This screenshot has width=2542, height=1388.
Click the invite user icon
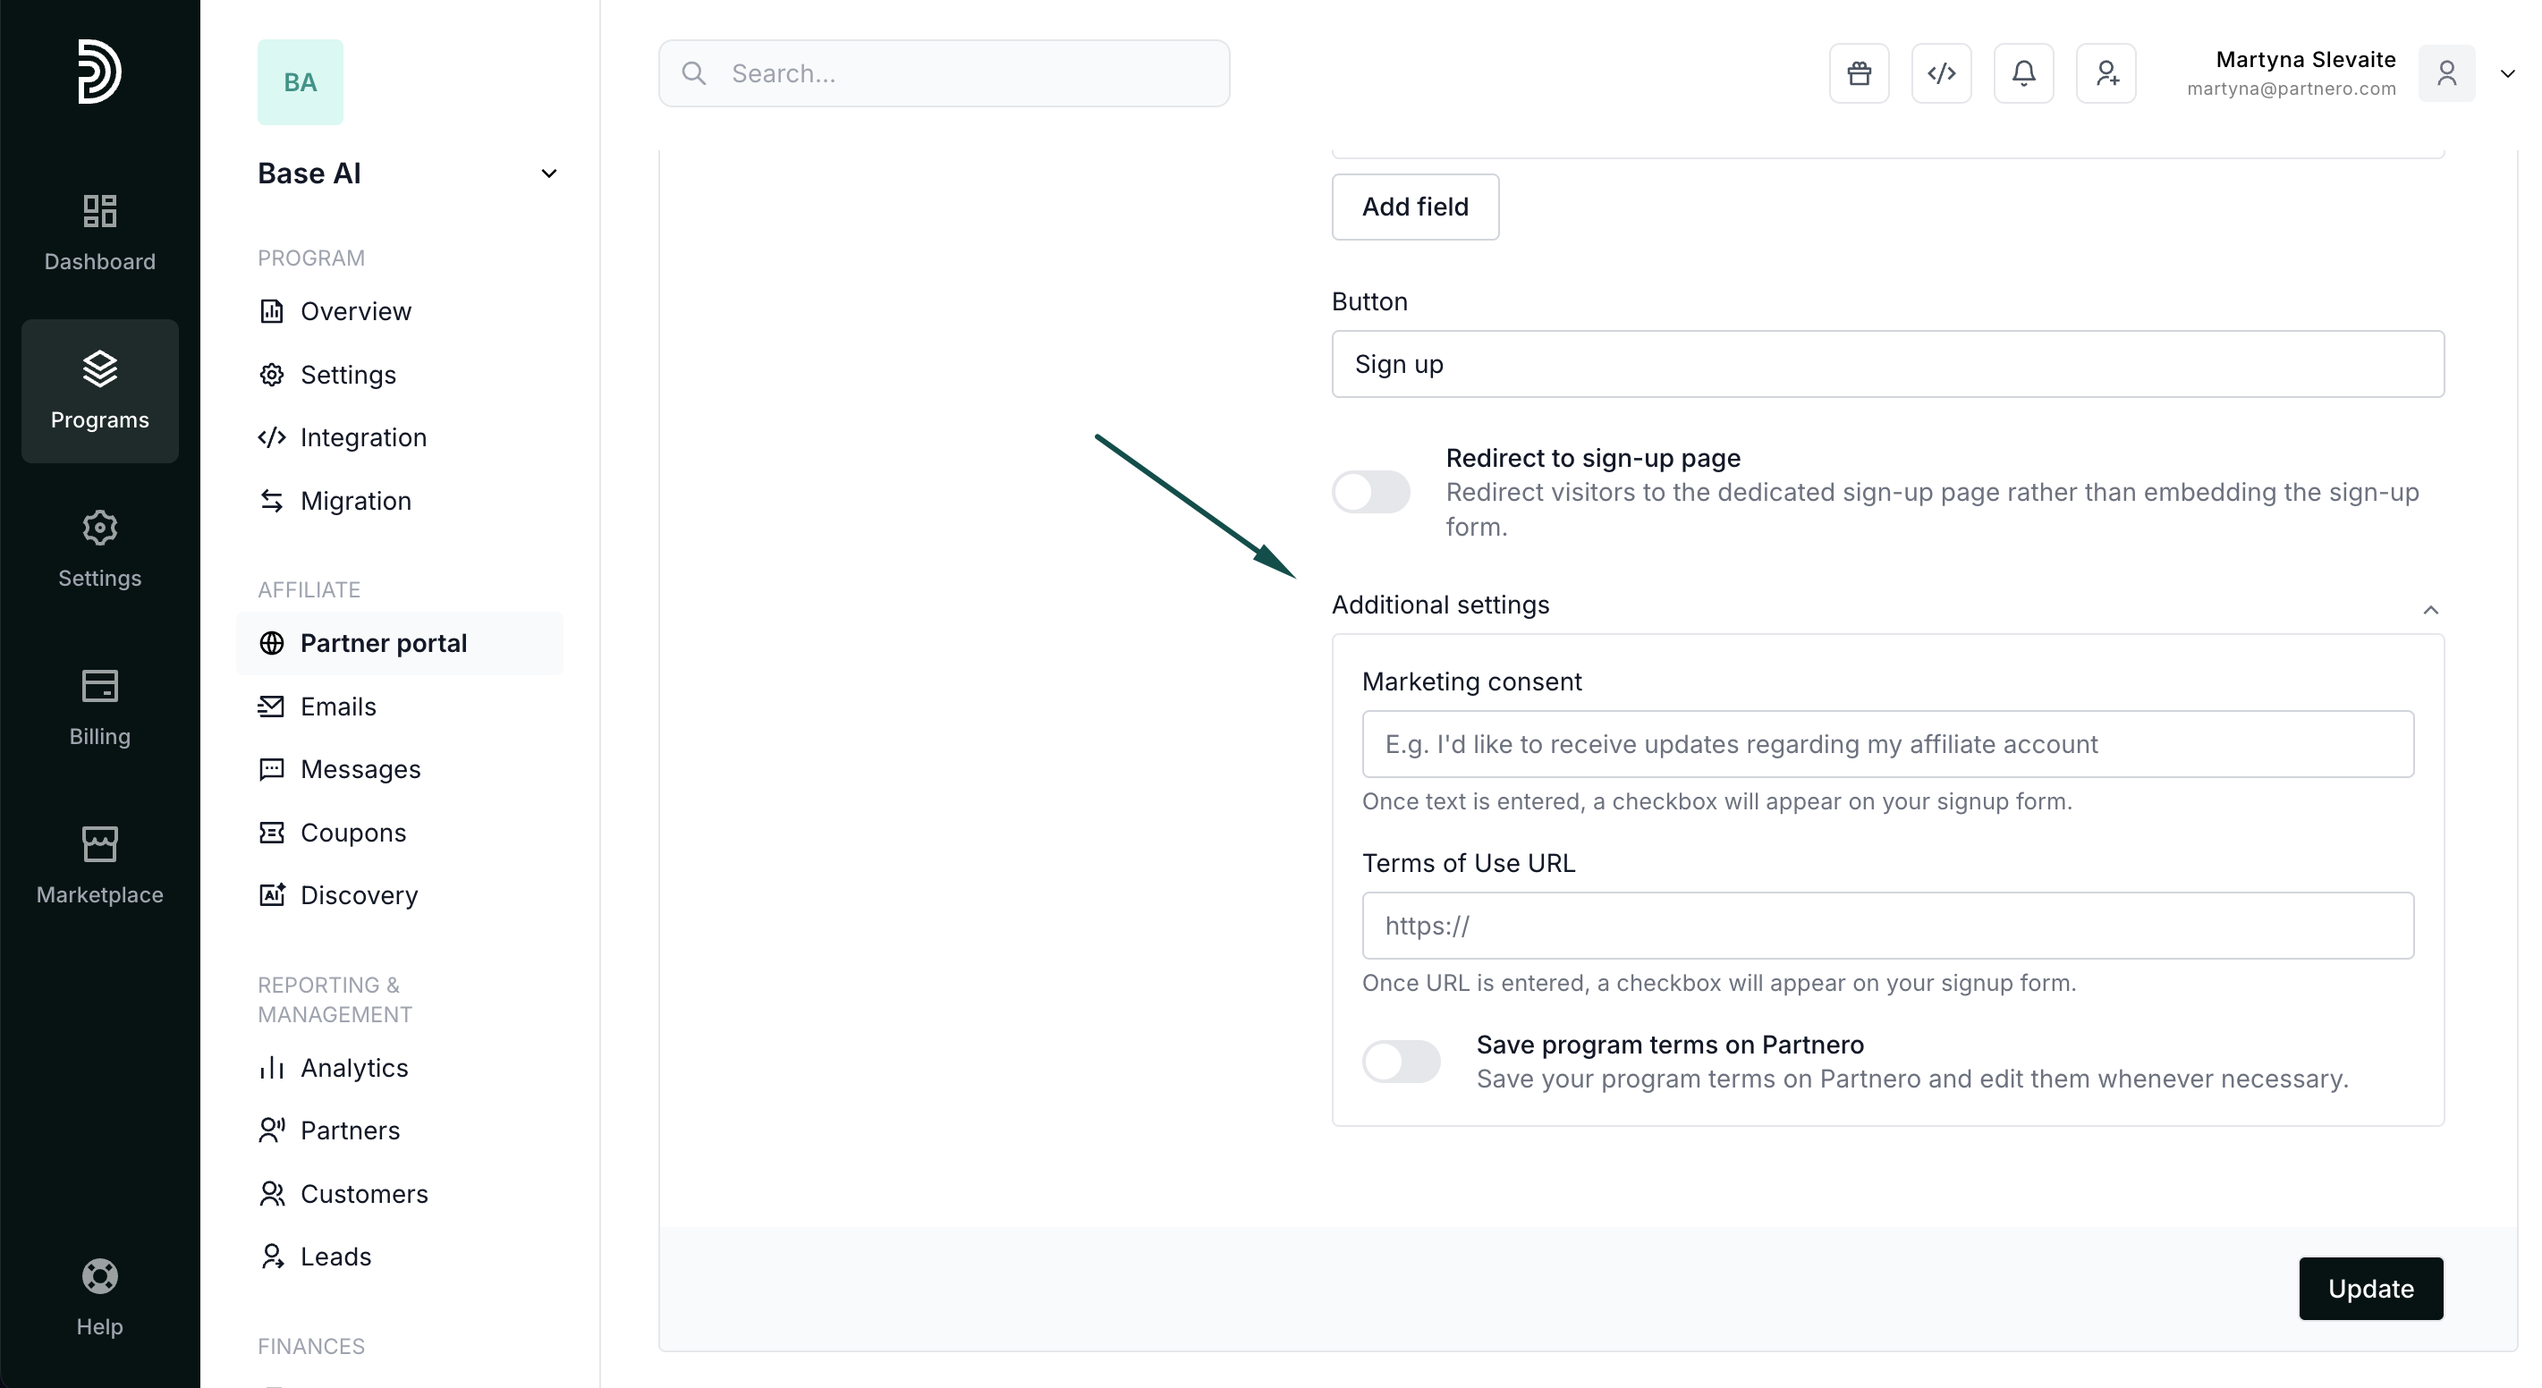(x=2106, y=74)
